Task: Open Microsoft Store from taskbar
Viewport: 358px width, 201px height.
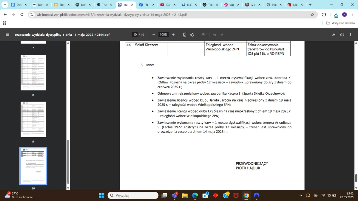Action: 205,195
